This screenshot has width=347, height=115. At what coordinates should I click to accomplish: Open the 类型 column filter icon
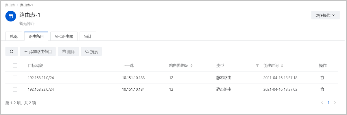257,66
